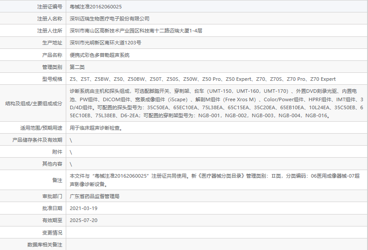This screenshot has width=368, height=250.
Task: Click approval date 2021-03-19
Action: 84,208
